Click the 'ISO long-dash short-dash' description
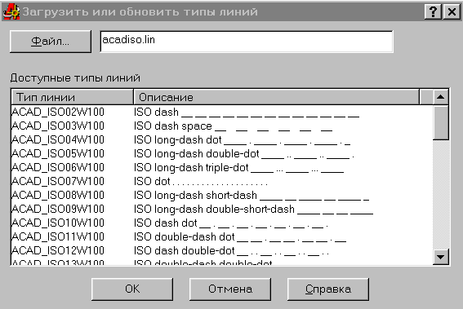 click(252, 196)
